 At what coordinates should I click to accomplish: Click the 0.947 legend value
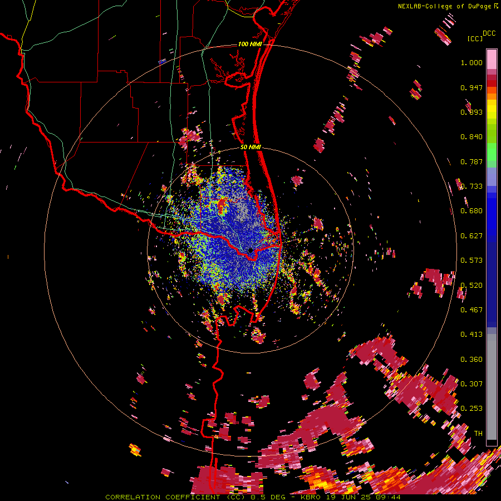pyautogui.click(x=471, y=87)
